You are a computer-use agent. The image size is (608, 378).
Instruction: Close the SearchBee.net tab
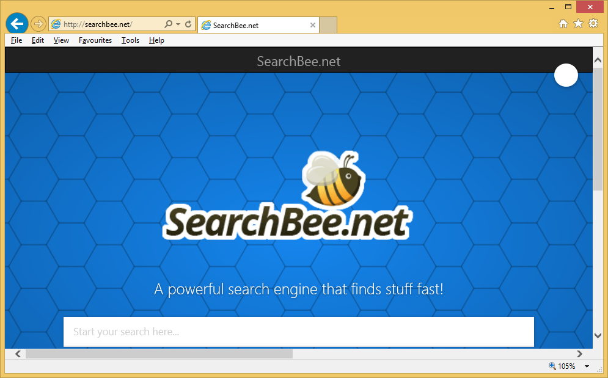[x=312, y=25]
